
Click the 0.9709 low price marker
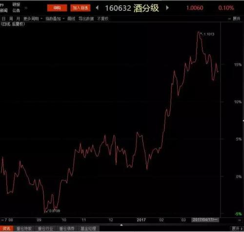(x=53, y=211)
